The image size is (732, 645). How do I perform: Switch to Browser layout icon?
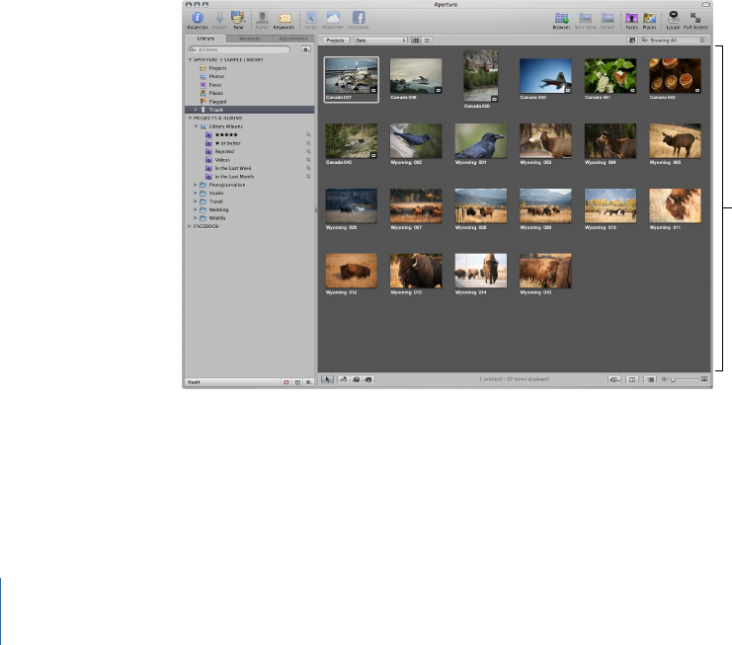pyautogui.click(x=561, y=20)
